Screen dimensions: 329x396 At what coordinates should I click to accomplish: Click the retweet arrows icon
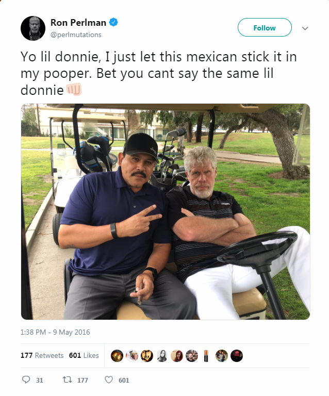coord(68,379)
